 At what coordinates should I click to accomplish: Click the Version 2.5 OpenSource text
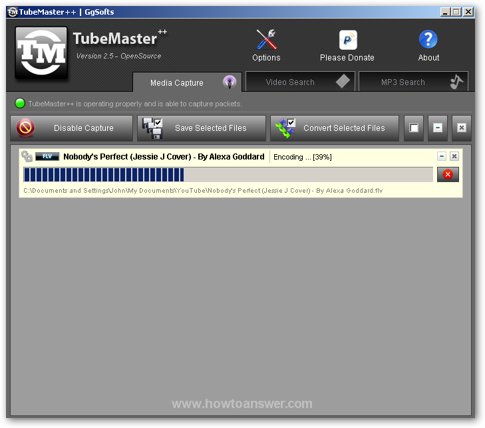pos(119,56)
